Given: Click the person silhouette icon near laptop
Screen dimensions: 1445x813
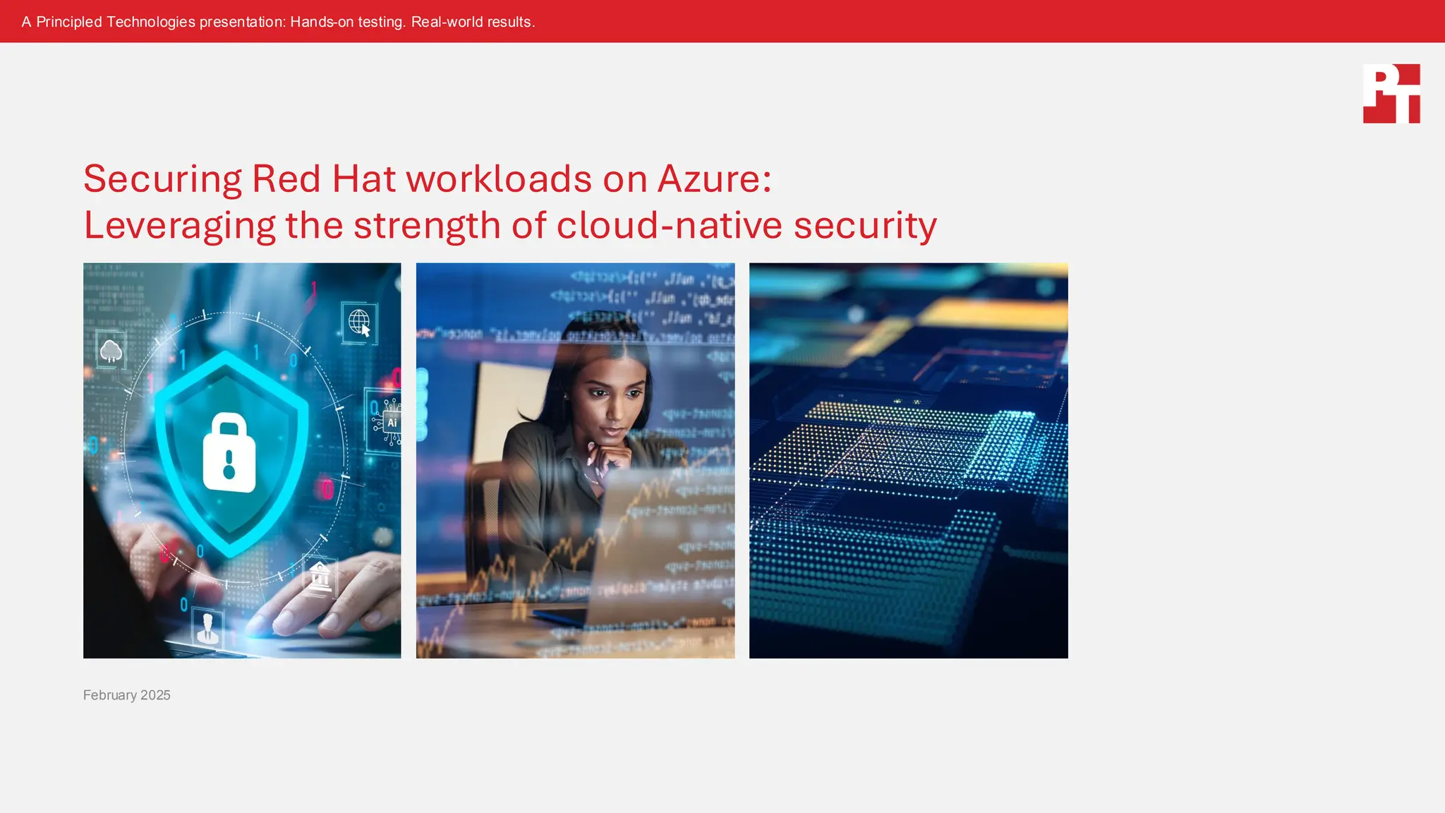Looking at the screenshot, I should tap(207, 627).
